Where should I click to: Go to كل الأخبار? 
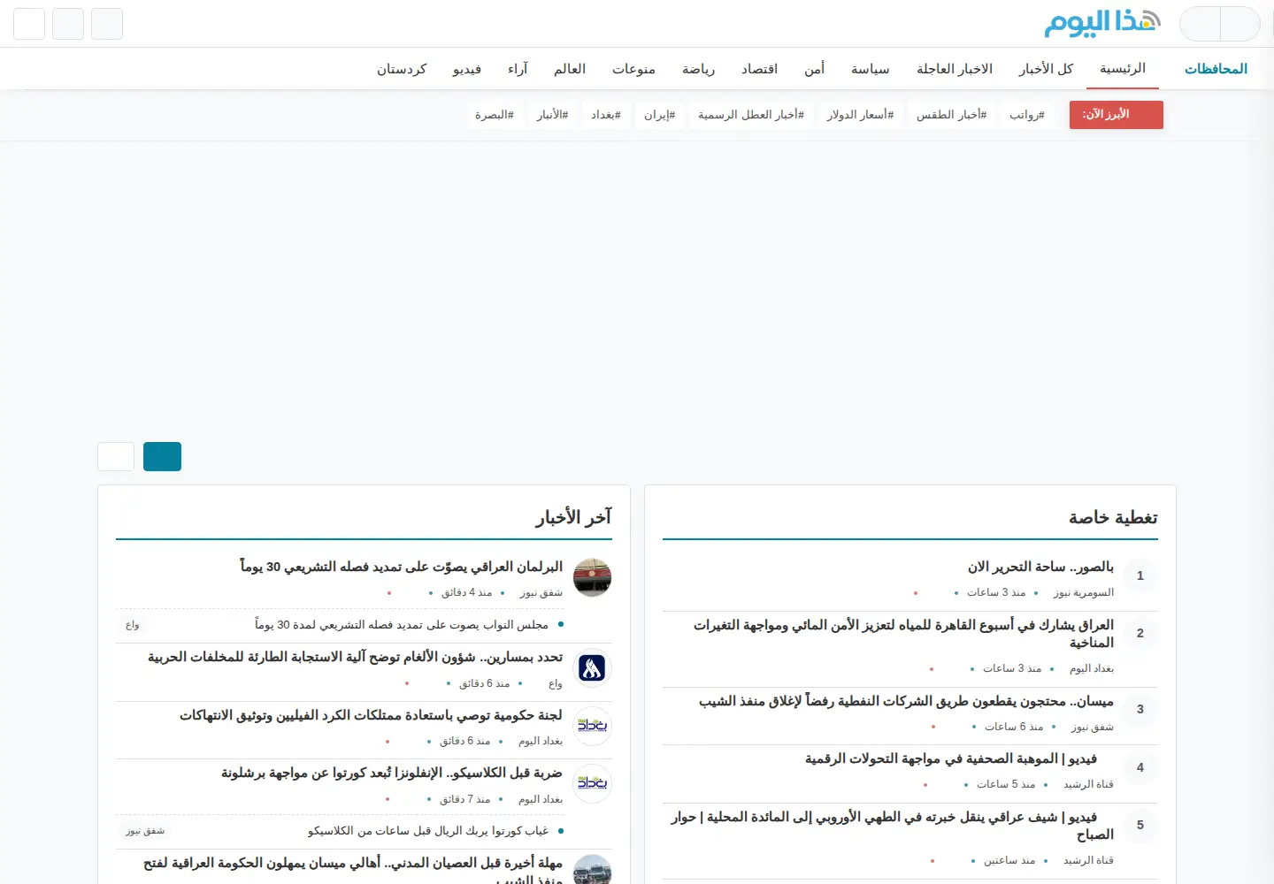1046,69
